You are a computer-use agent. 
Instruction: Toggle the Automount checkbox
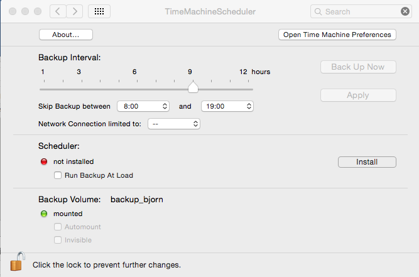58,227
